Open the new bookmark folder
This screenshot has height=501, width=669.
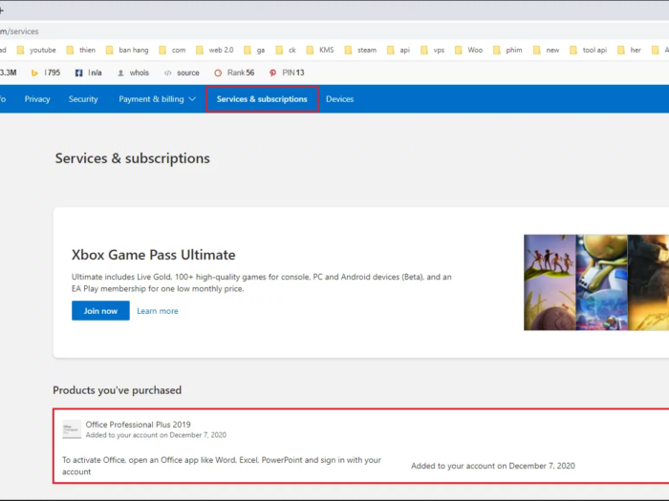pyautogui.click(x=546, y=50)
